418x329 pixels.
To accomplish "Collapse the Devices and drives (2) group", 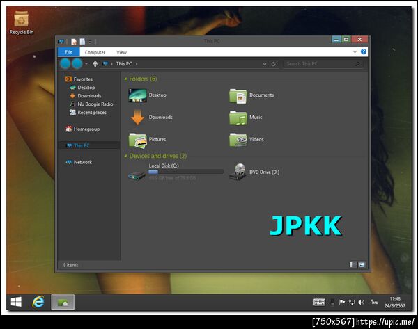I will pyautogui.click(x=125, y=156).
